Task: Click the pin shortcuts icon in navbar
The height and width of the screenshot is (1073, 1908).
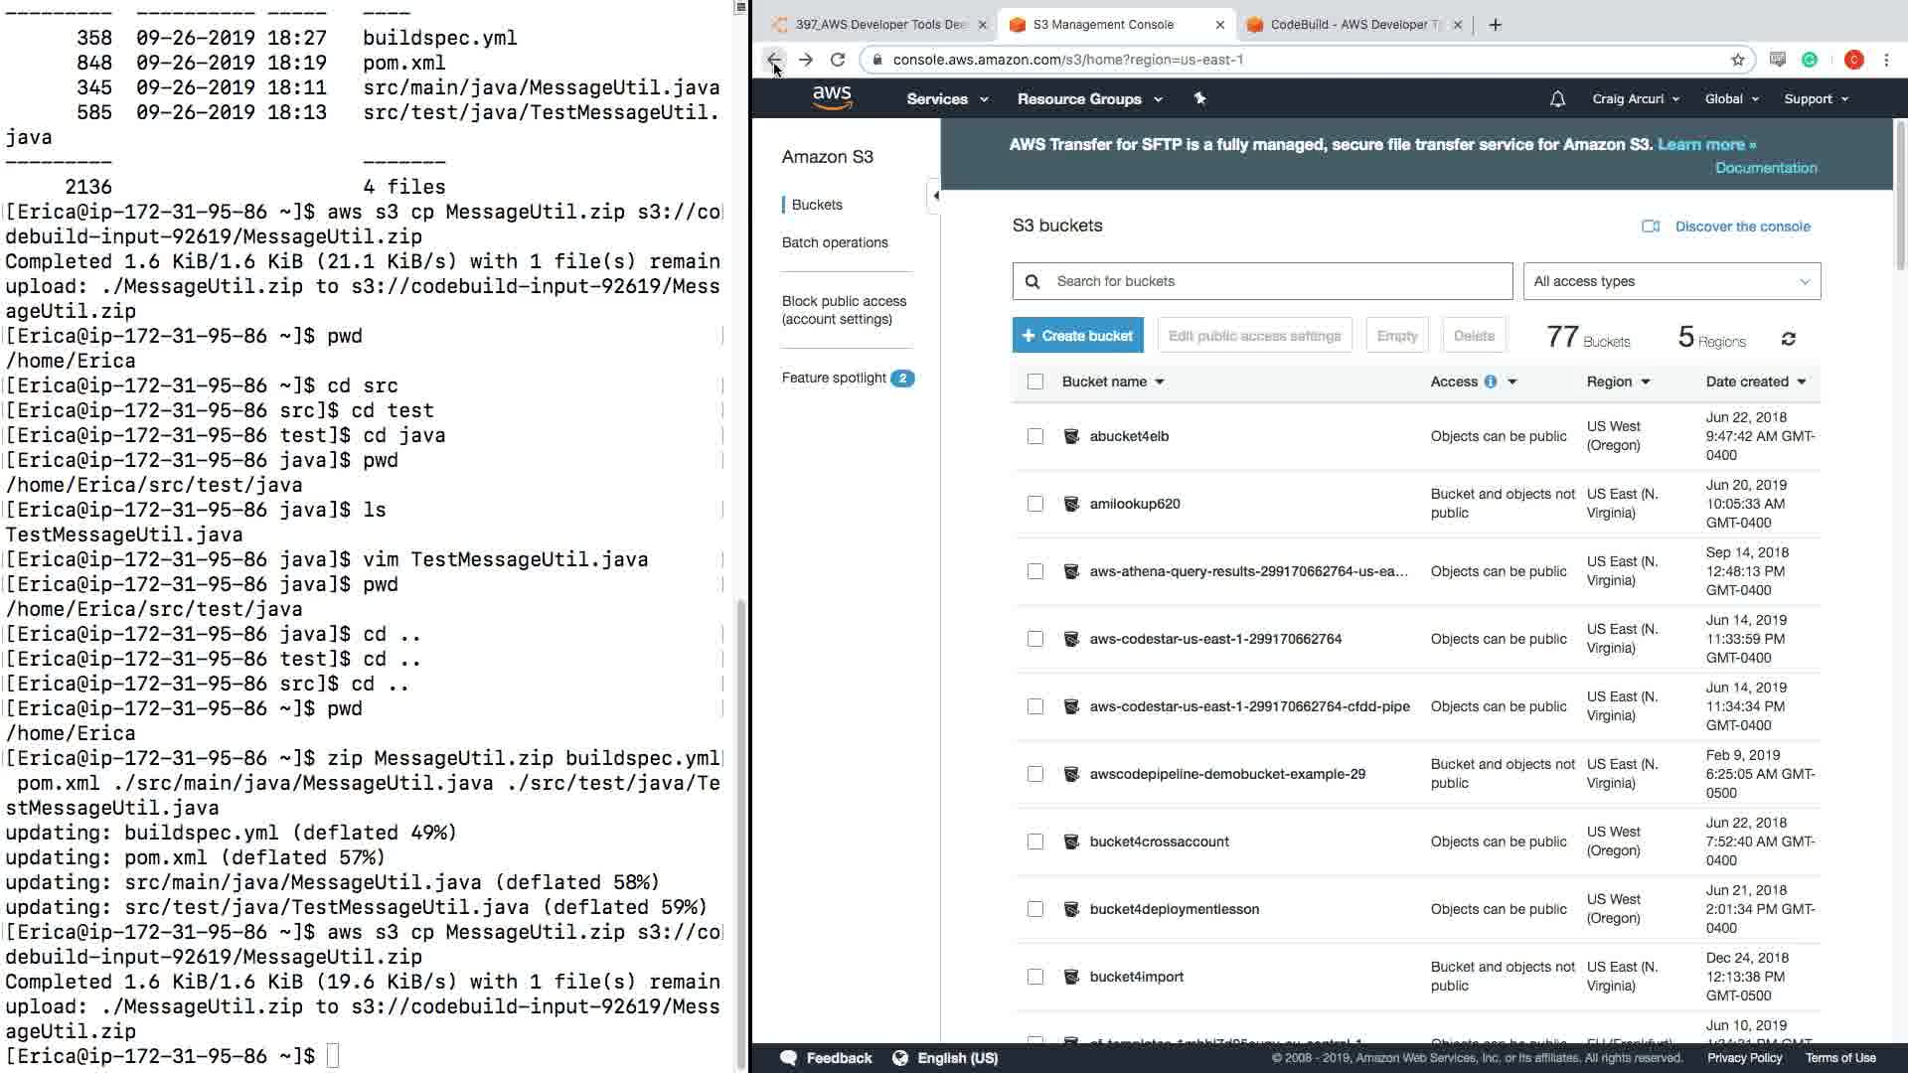Action: (1199, 98)
